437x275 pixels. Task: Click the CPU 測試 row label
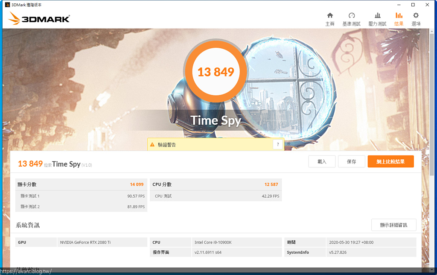point(163,196)
